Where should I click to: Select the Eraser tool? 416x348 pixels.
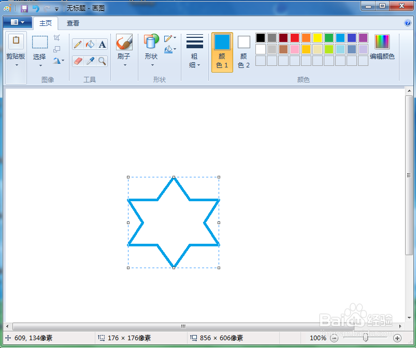(78, 61)
